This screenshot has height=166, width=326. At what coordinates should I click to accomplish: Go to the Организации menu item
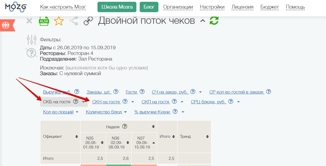[x=178, y=7]
